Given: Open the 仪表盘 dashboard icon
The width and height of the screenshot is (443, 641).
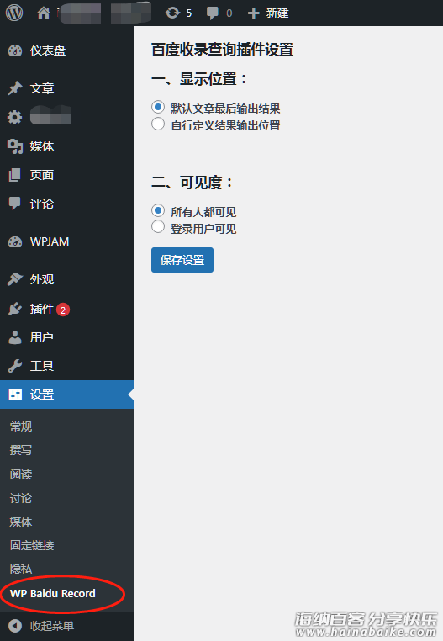Looking at the screenshot, I should [15, 50].
